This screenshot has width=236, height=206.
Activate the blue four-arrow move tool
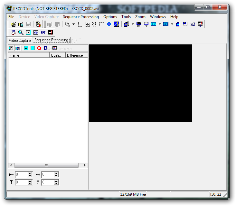pos(109,24)
